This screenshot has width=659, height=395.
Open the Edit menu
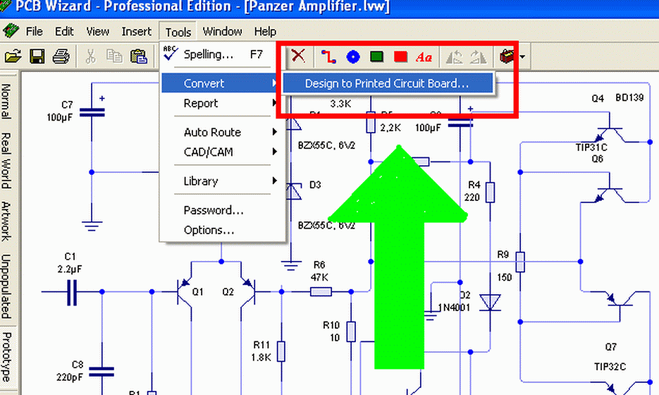click(64, 32)
